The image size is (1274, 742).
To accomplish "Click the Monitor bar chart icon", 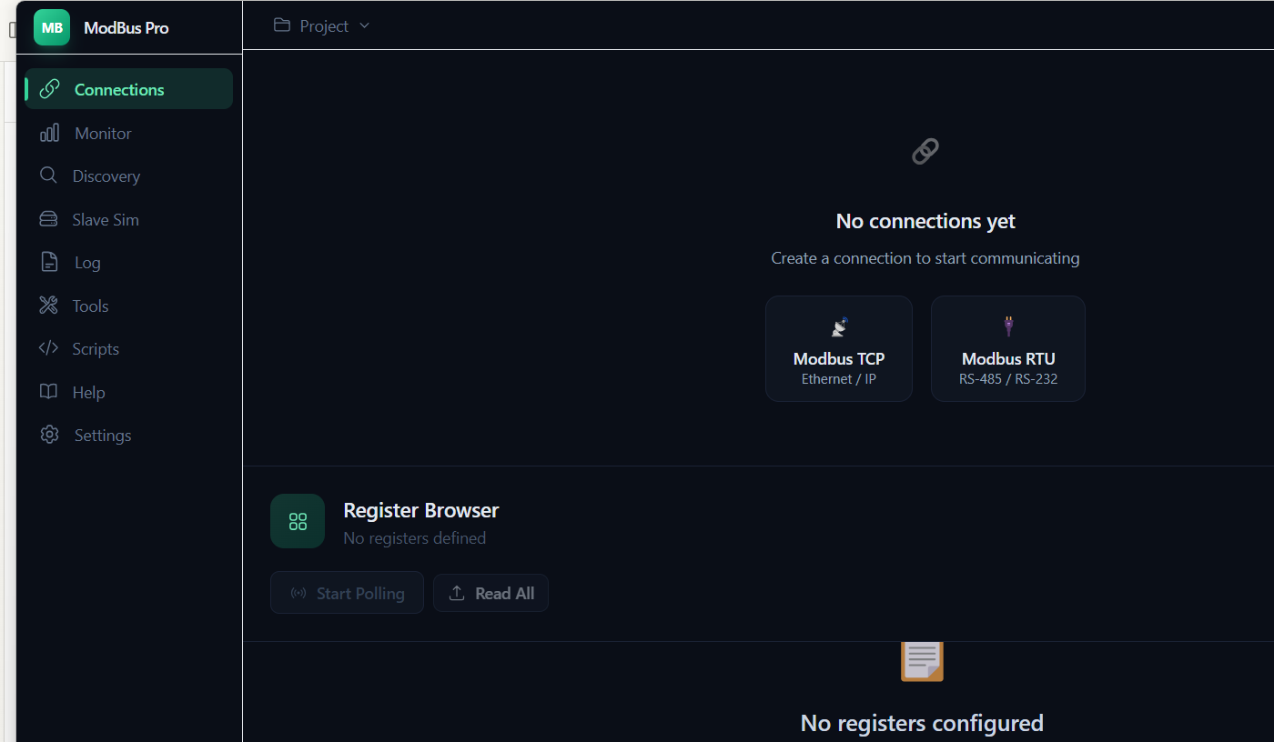I will coord(50,133).
